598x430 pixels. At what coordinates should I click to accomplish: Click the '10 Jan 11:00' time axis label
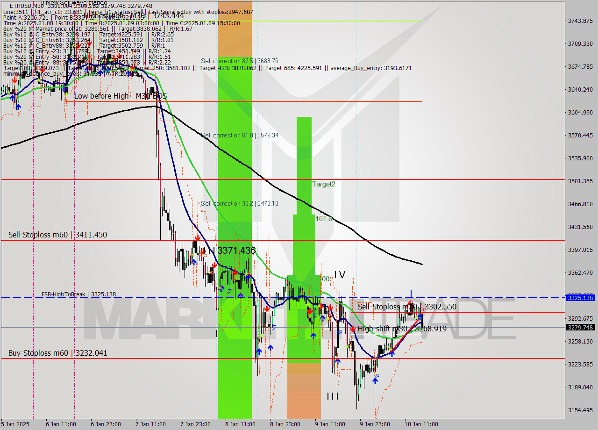(421, 424)
